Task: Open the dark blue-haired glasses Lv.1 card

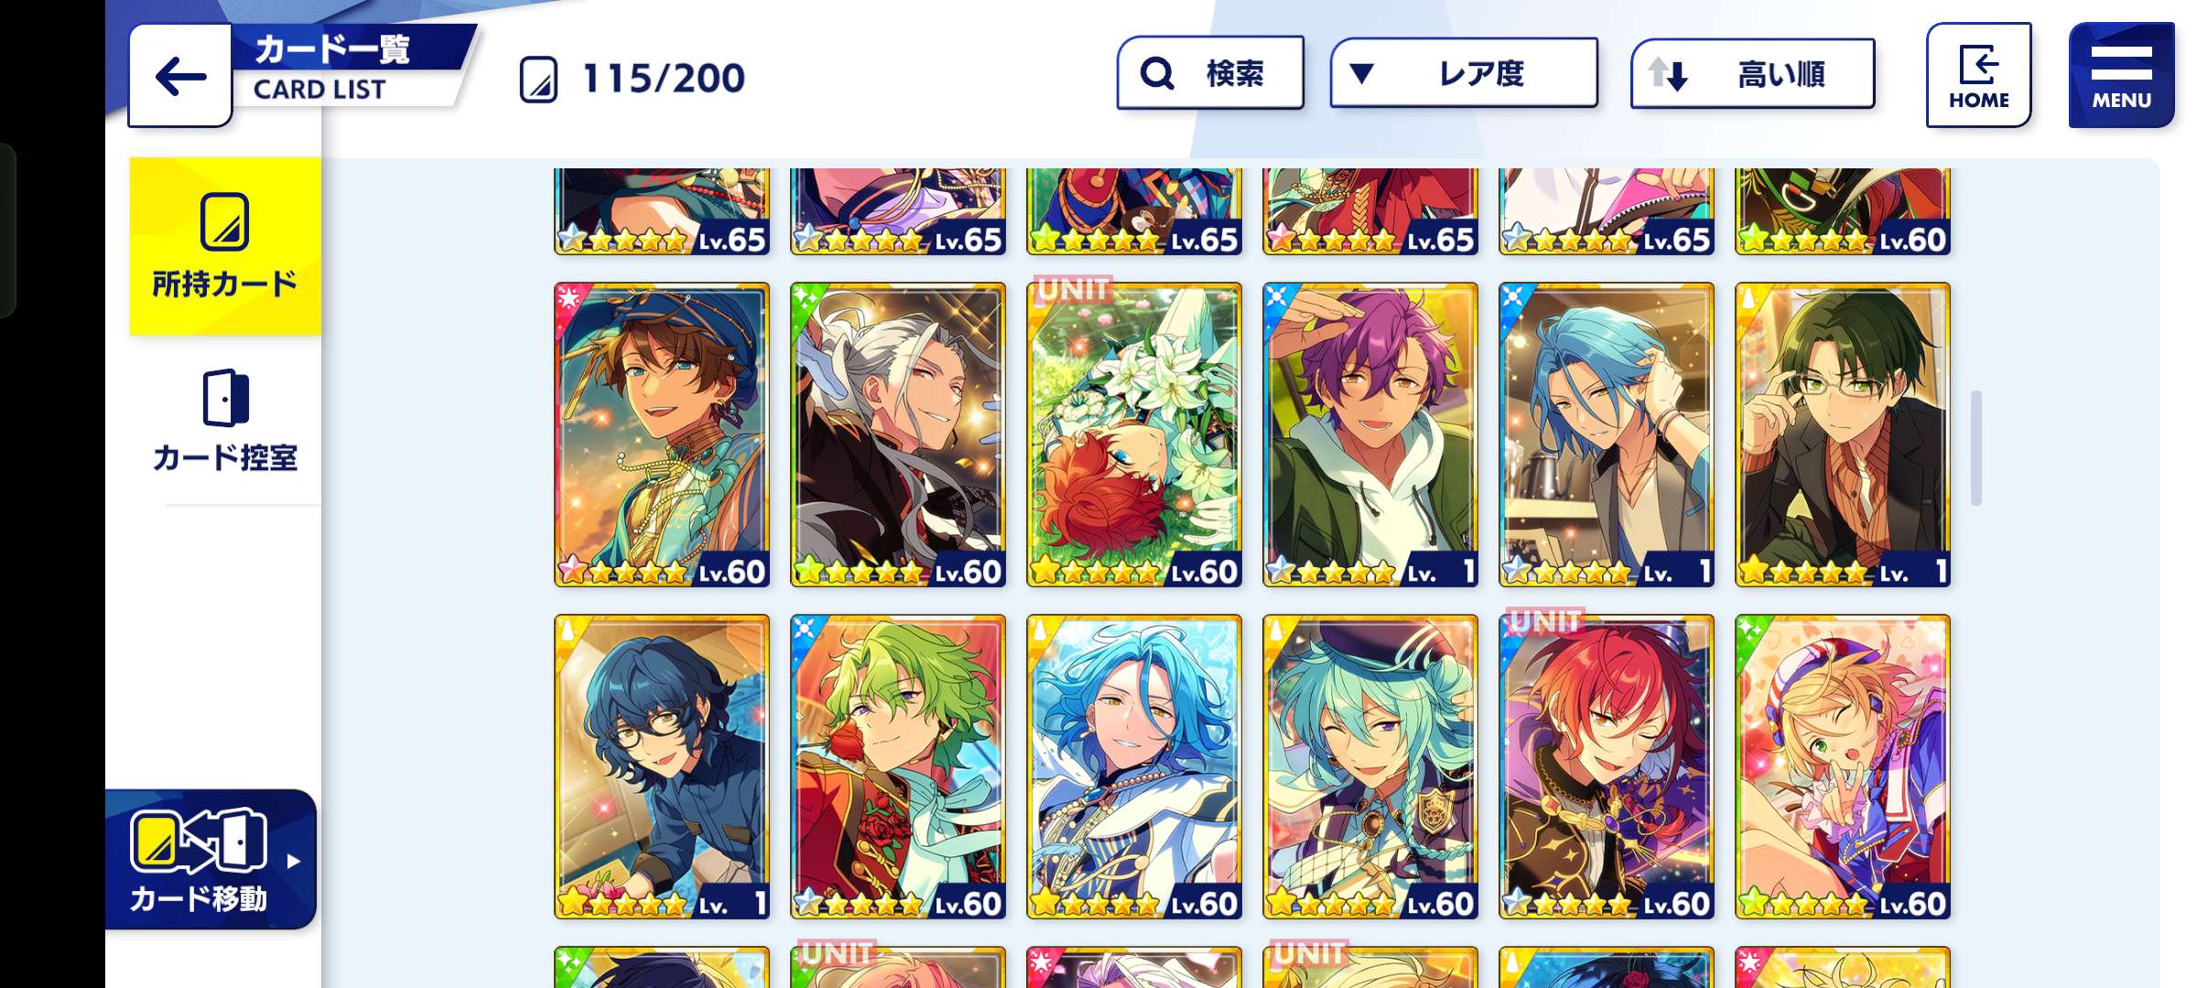Action: (x=662, y=767)
